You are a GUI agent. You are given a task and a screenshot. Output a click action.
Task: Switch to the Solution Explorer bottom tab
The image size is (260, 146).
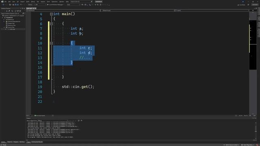tap(3, 142)
